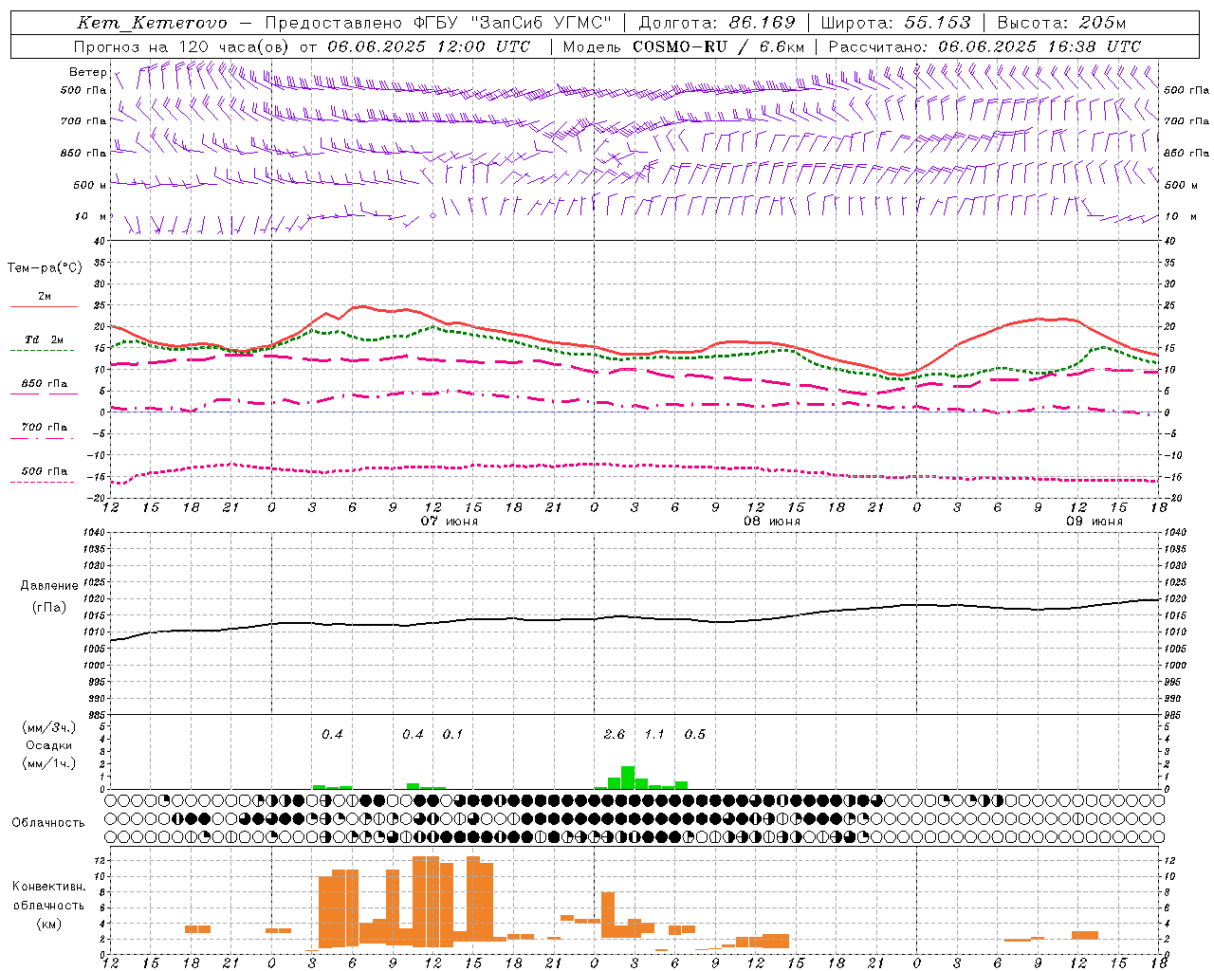
Task: Click the station name Kem_Kemerovo
Action: click(x=152, y=23)
